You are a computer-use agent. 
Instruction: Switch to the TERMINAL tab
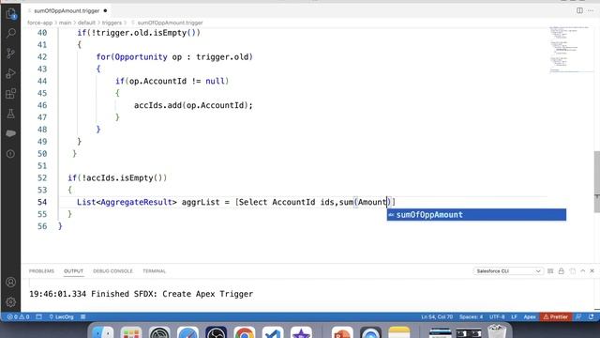(x=154, y=271)
